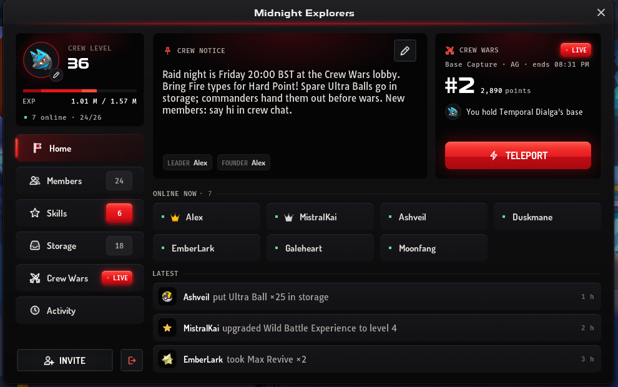The image size is (618, 387).
Task: Click the 'ONLINE NOW · 7' heading
Action: [182, 193]
